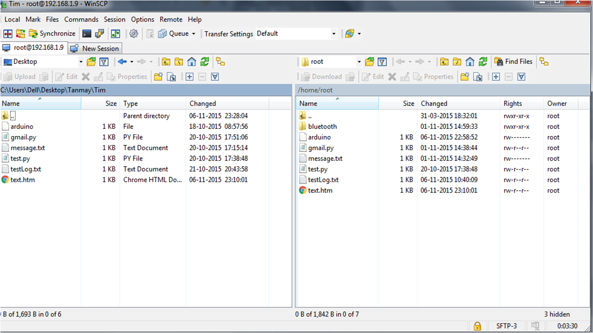This screenshot has height=333, width=593.
Task: Go to local parent directory icon
Action: (166, 62)
